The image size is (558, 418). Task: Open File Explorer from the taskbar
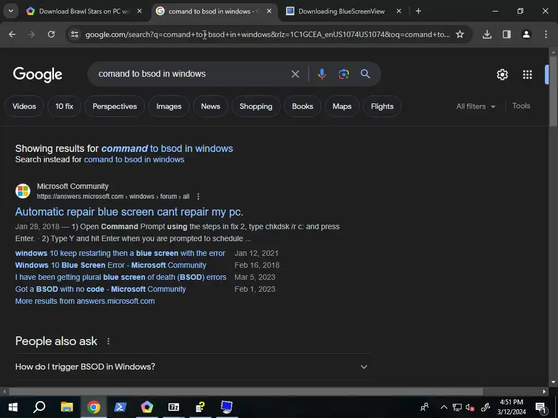(66, 407)
